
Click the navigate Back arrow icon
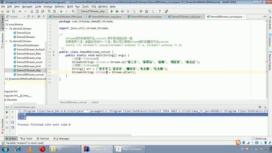click(x=61, y=11)
